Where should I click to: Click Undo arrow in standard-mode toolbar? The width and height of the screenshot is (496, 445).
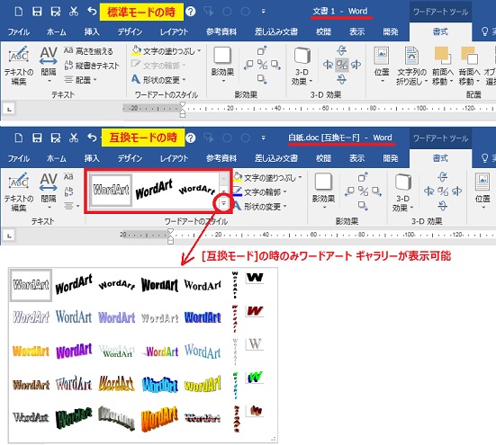point(92,12)
